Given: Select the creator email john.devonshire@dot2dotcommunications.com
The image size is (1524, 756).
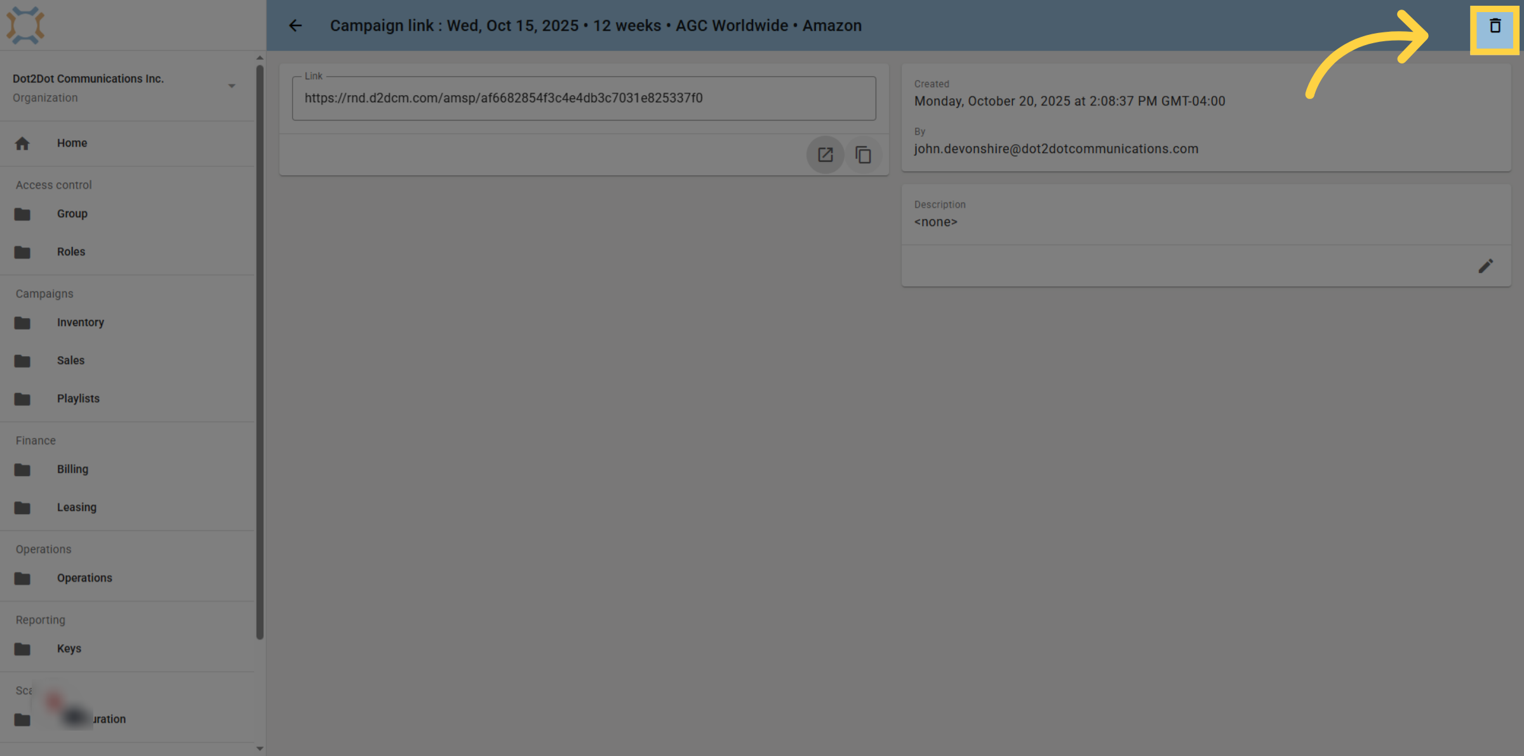Looking at the screenshot, I should 1056,149.
